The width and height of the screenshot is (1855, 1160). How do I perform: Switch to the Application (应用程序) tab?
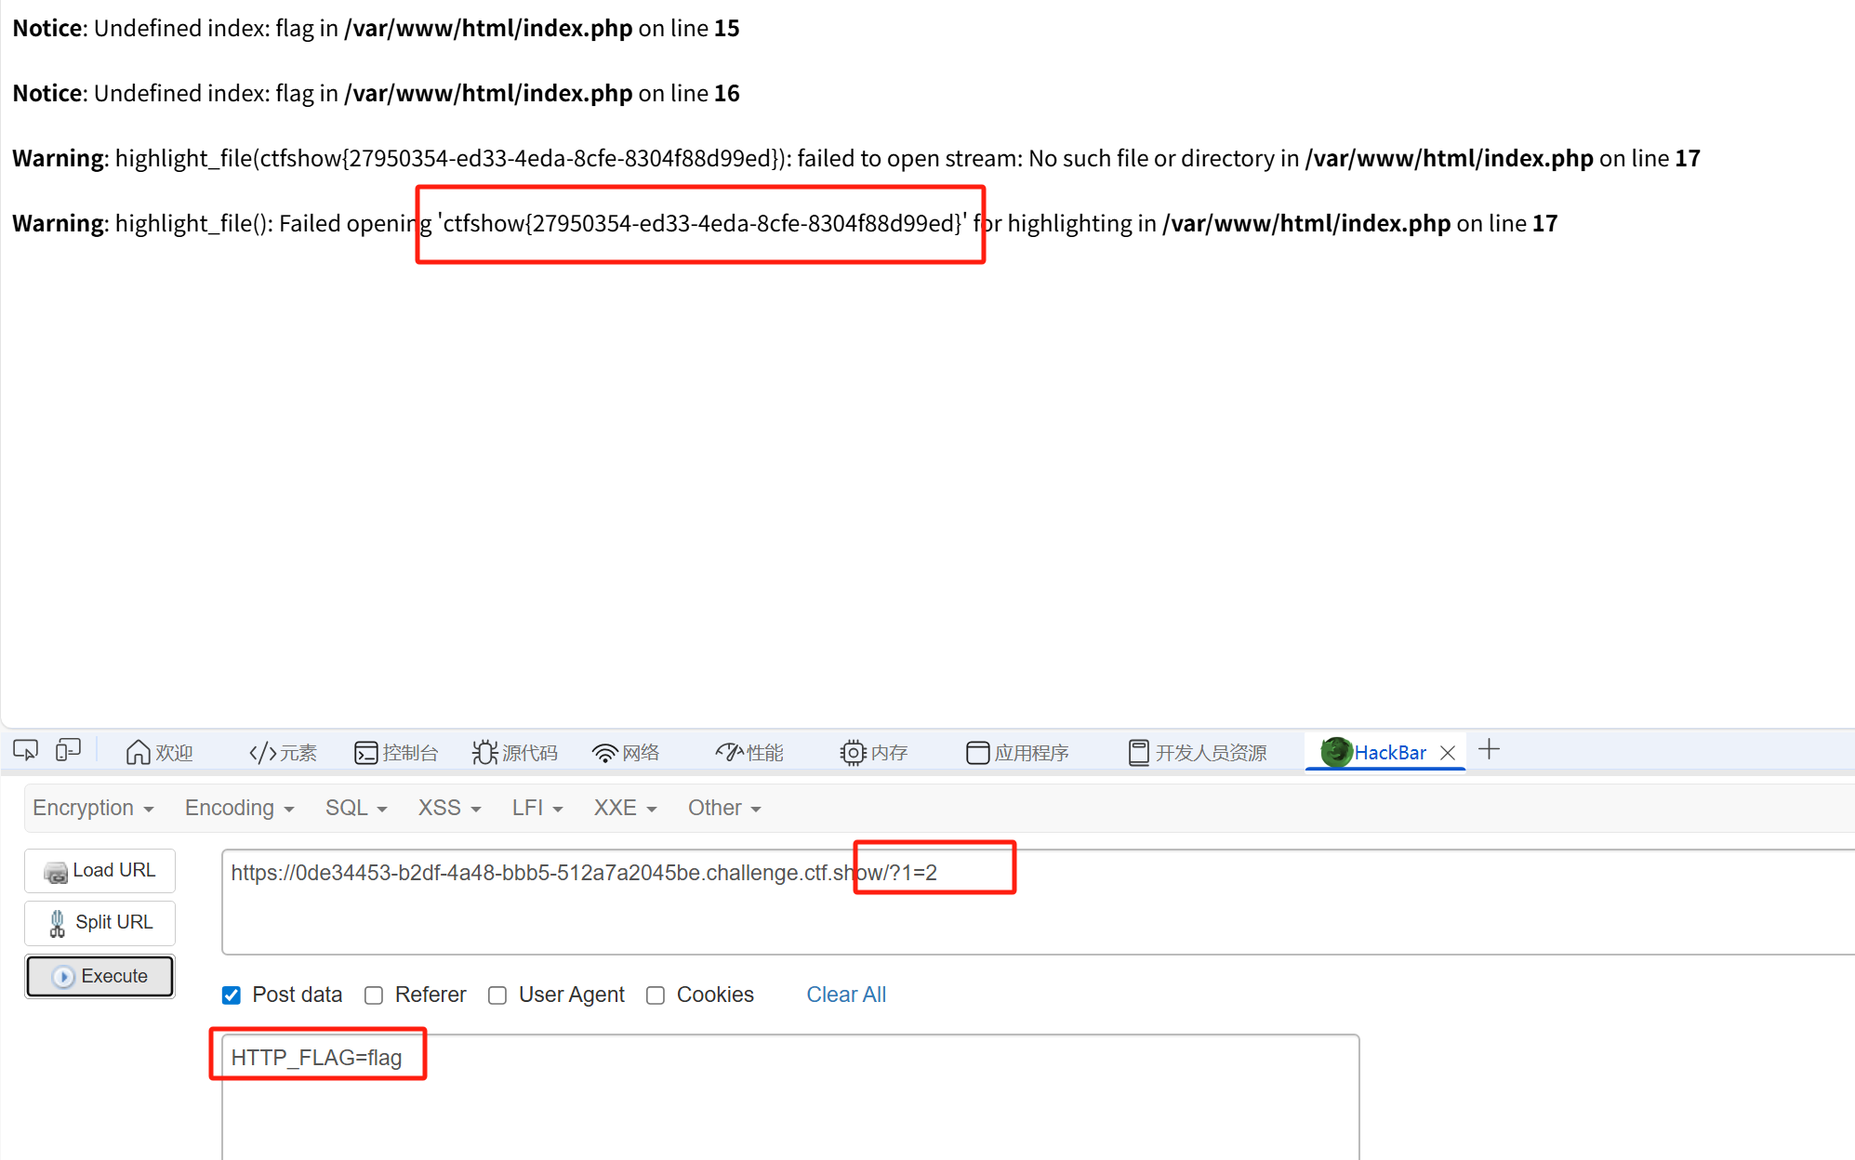point(1017,753)
